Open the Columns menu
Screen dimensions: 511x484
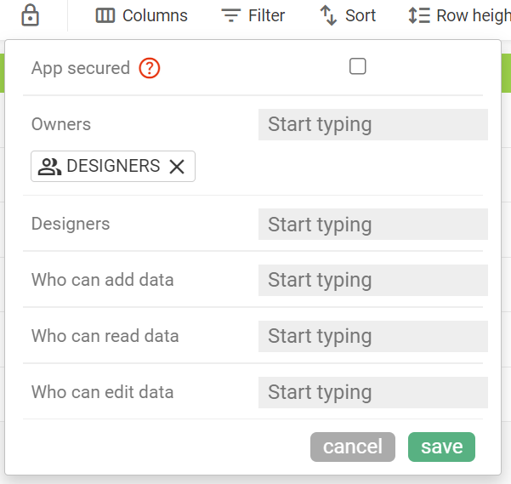(x=141, y=15)
